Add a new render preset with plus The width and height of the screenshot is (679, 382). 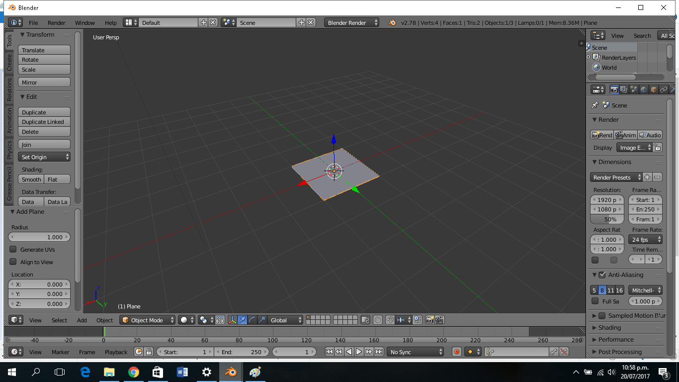647,178
